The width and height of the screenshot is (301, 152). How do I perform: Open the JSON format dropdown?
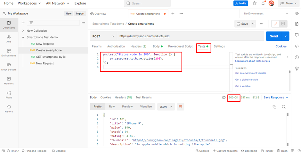coord(166,107)
